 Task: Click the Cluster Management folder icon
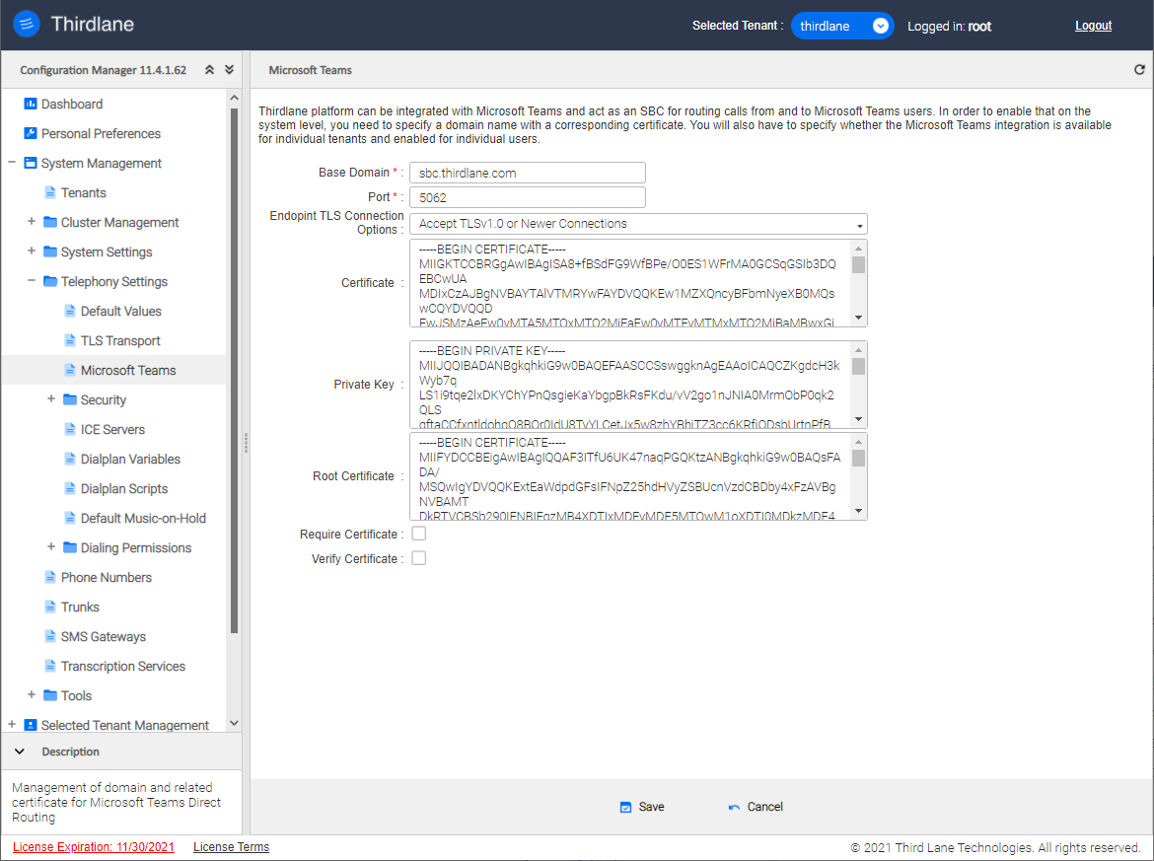50,222
